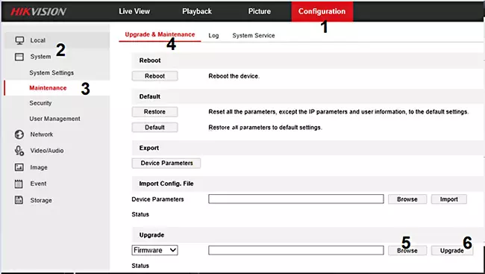Open the Live View tab
This screenshot has width=485, height=274.
point(134,11)
